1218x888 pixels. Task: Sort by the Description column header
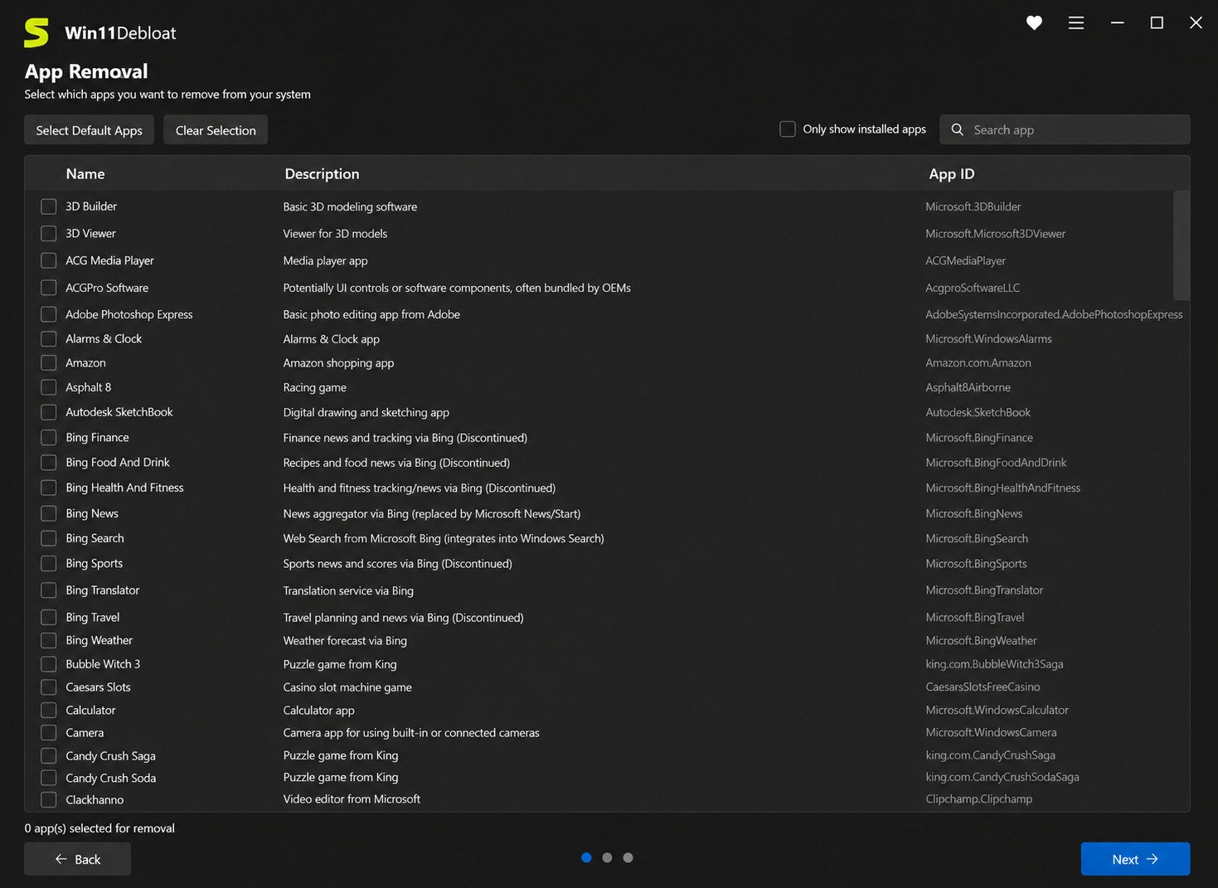(x=322, y=174)
